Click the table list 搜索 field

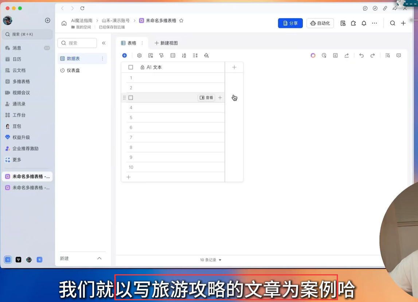tap(77, 43)
